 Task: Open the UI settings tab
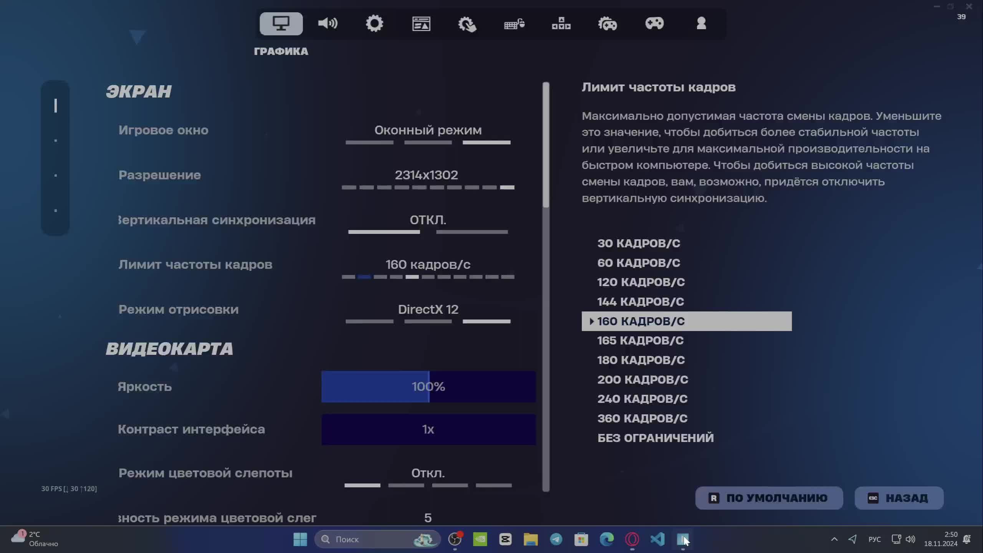(x=421, y=24)
